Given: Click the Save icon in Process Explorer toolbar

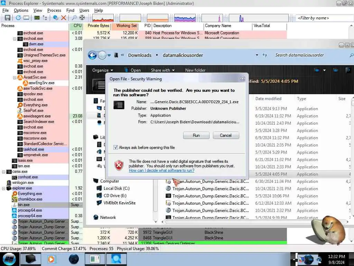Looking at the screenshot, I should tap(8, 18).
